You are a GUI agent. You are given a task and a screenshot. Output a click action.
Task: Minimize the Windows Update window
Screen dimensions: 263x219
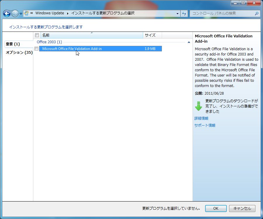click(x=235, y=3)
